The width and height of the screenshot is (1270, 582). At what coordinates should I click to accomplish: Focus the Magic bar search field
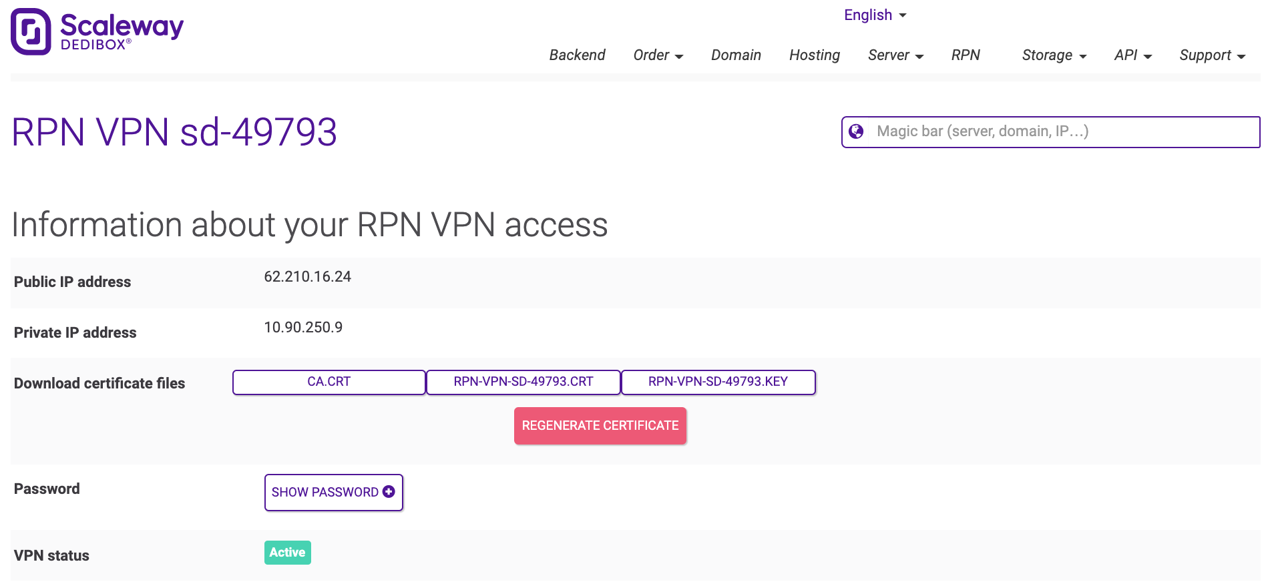(x=1062, y=131)
